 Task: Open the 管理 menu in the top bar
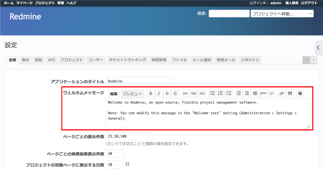coord(60,3)
